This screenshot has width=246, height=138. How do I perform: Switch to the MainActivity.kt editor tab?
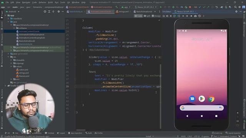point(76,11)
